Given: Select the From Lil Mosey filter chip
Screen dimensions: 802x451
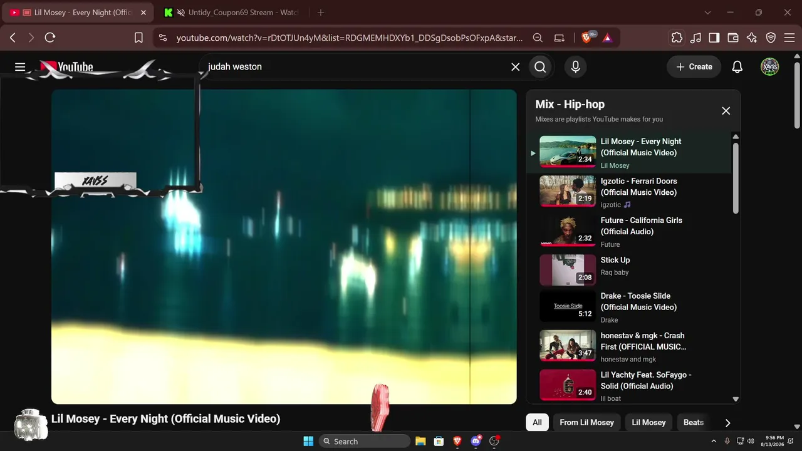Looking at the screenshot, I should (x=586, y=422).
